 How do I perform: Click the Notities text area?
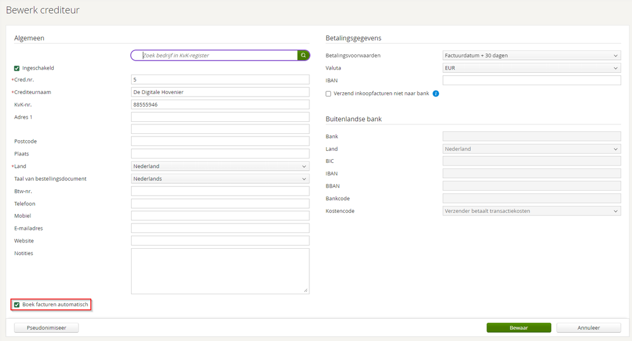pos(220,271)
